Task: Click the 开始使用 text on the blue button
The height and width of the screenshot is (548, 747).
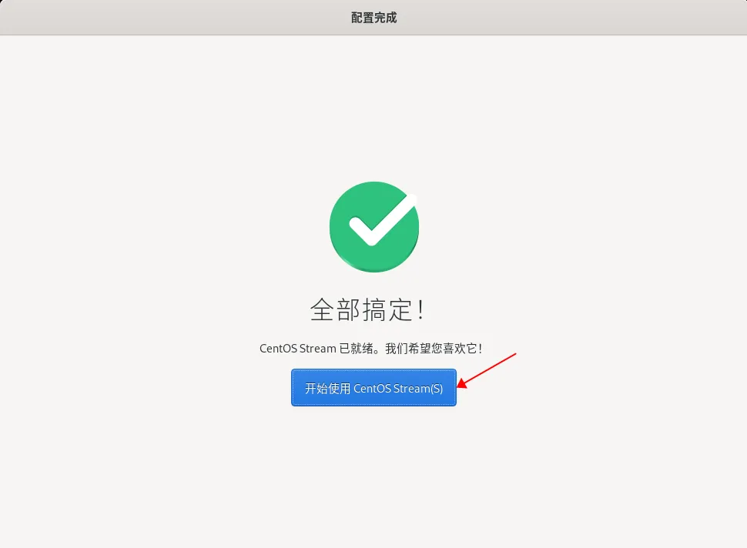Action: [327, 389]
